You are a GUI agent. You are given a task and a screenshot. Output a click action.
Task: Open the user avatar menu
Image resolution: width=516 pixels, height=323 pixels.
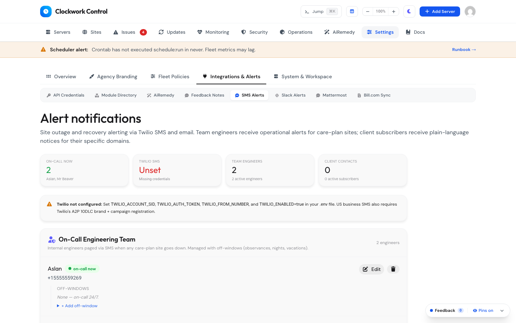[x=470, y=11]
